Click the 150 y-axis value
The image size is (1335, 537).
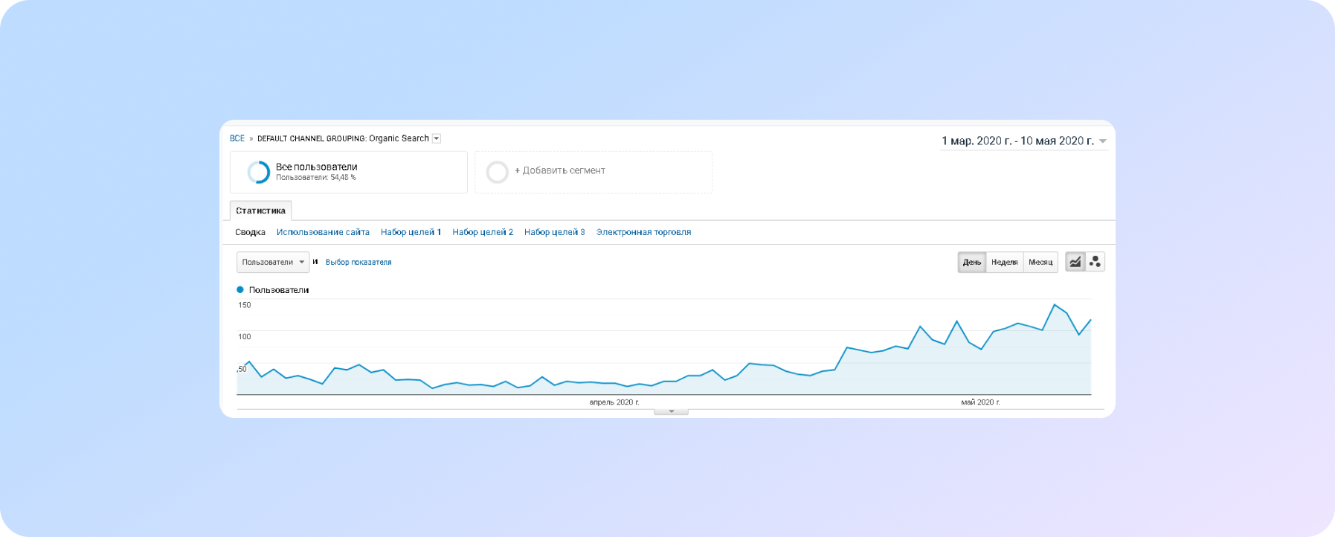click(x=245, y=305)
